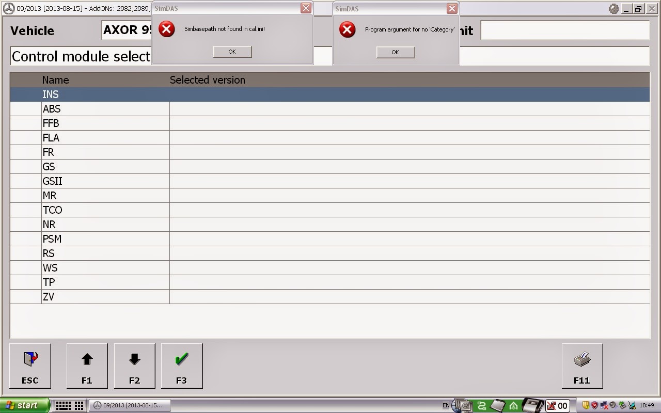Select the WS control module row
This screenshot has width=661, height=413.
[x=329, y=268]
